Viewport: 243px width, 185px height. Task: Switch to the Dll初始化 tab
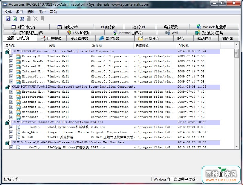pos(108,27)
